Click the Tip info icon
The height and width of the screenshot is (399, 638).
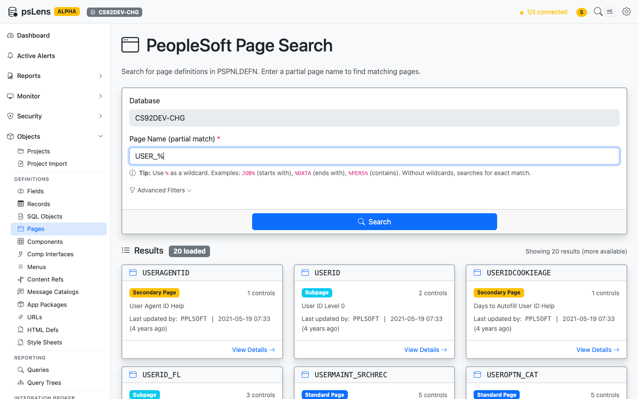point(132,173)
